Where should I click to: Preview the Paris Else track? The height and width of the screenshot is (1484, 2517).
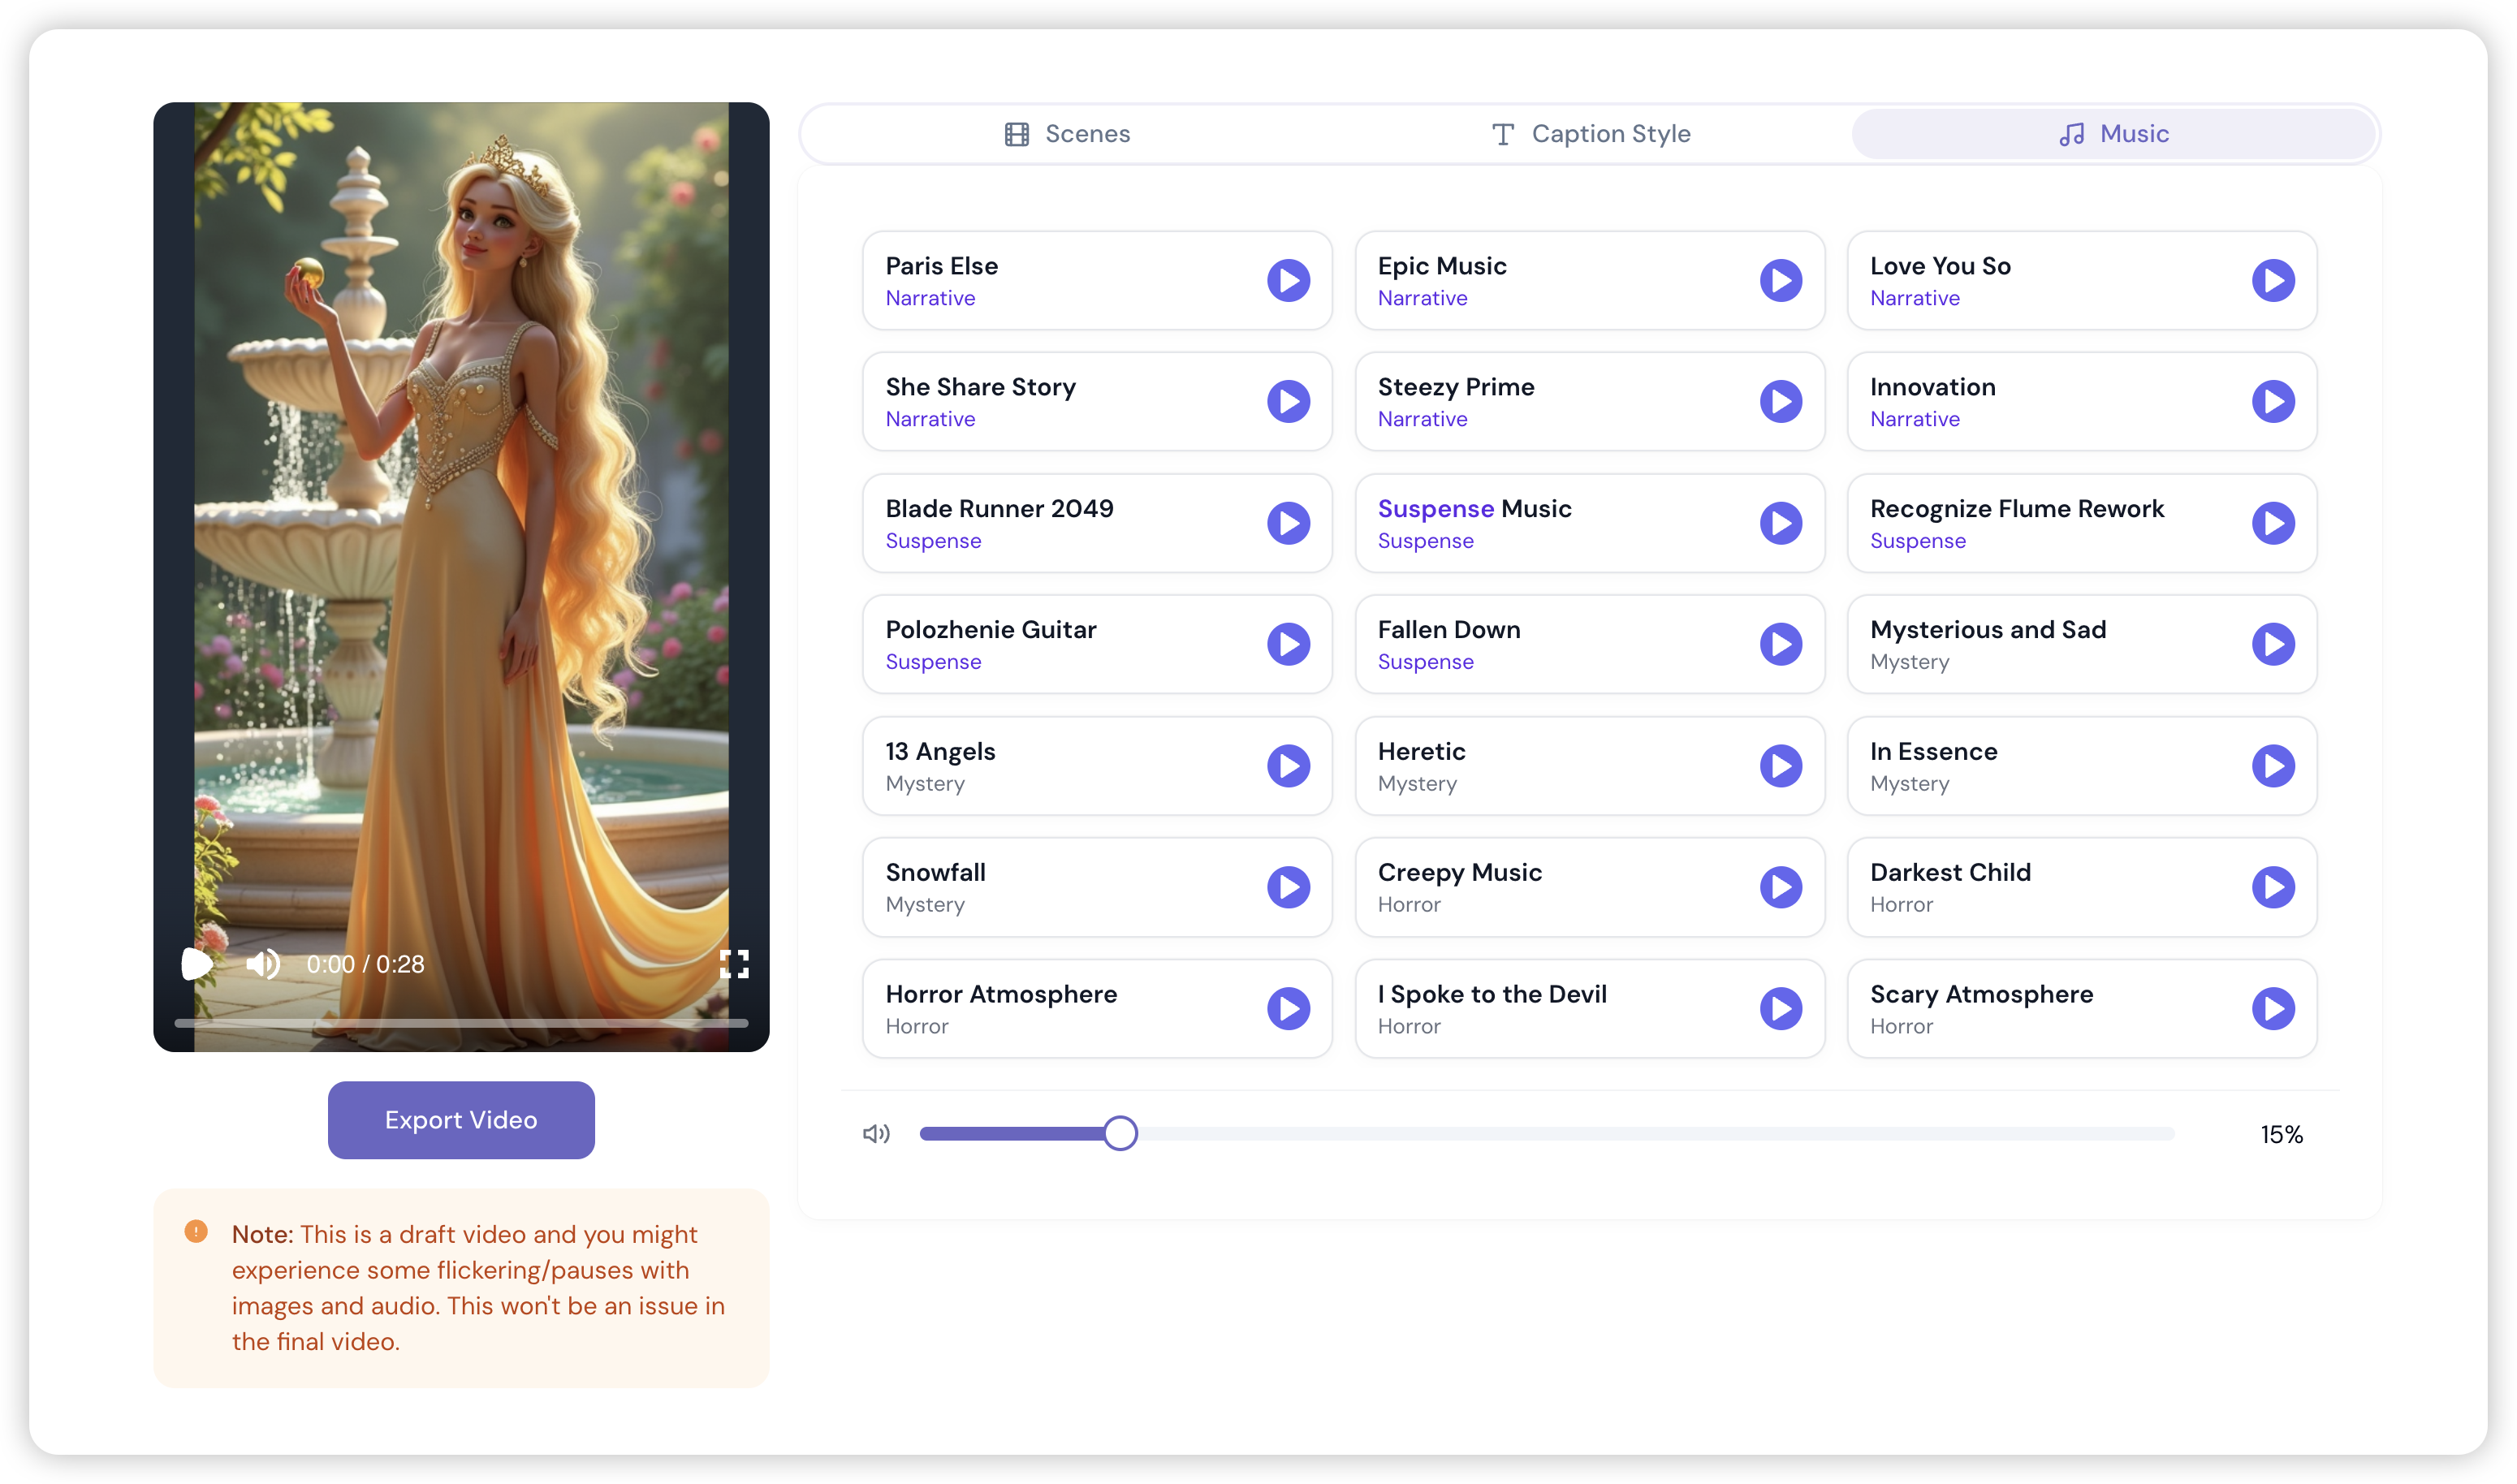(1288, 280)
